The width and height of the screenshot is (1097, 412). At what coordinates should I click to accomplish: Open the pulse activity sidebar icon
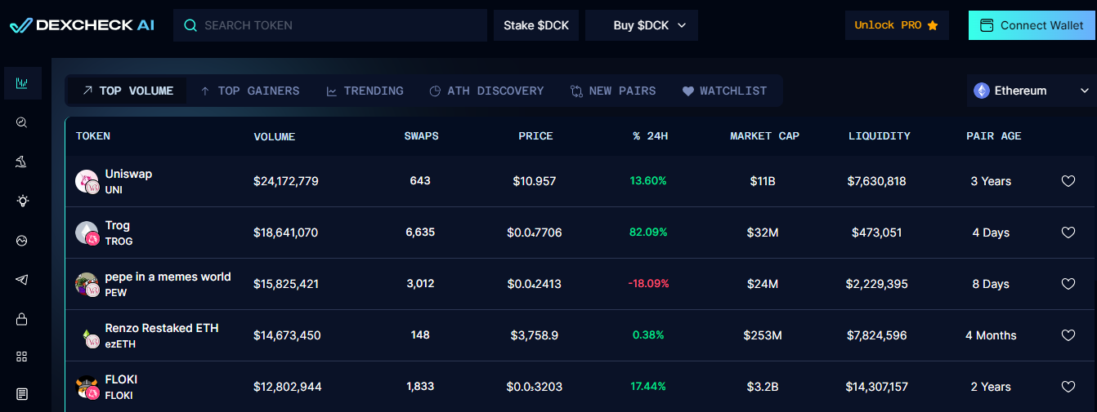22,241
